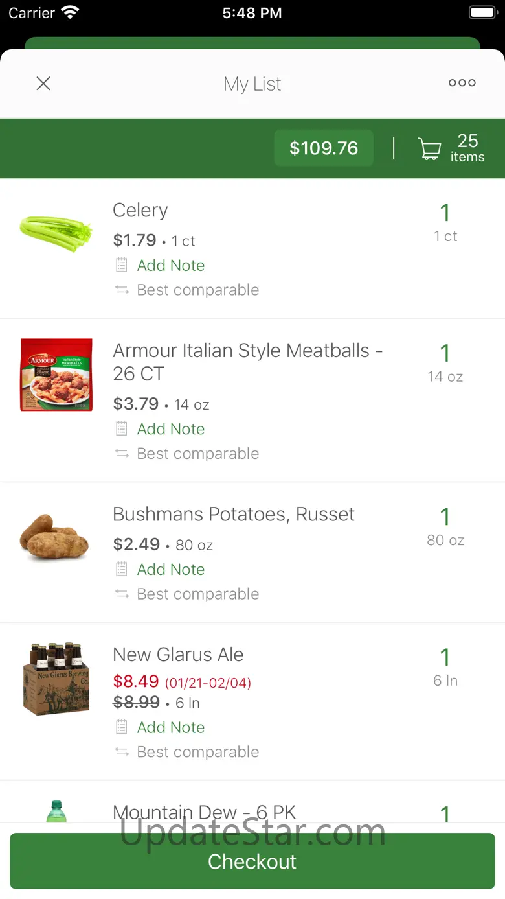Add Note to the Celery item
Image resolution: width=505 pixels, height=899 pixels.
(x=171, y=265)
